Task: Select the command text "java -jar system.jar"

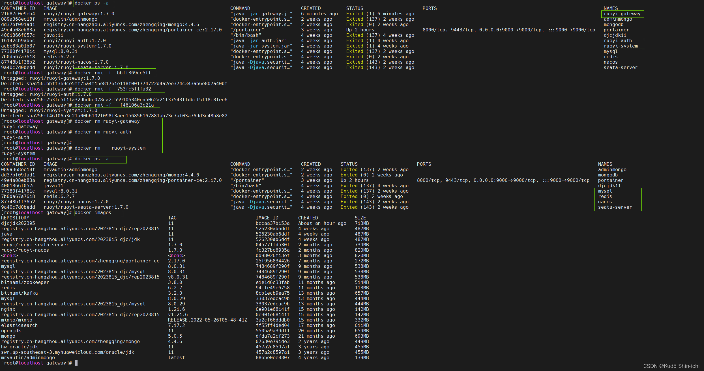Action: point(261,46)
